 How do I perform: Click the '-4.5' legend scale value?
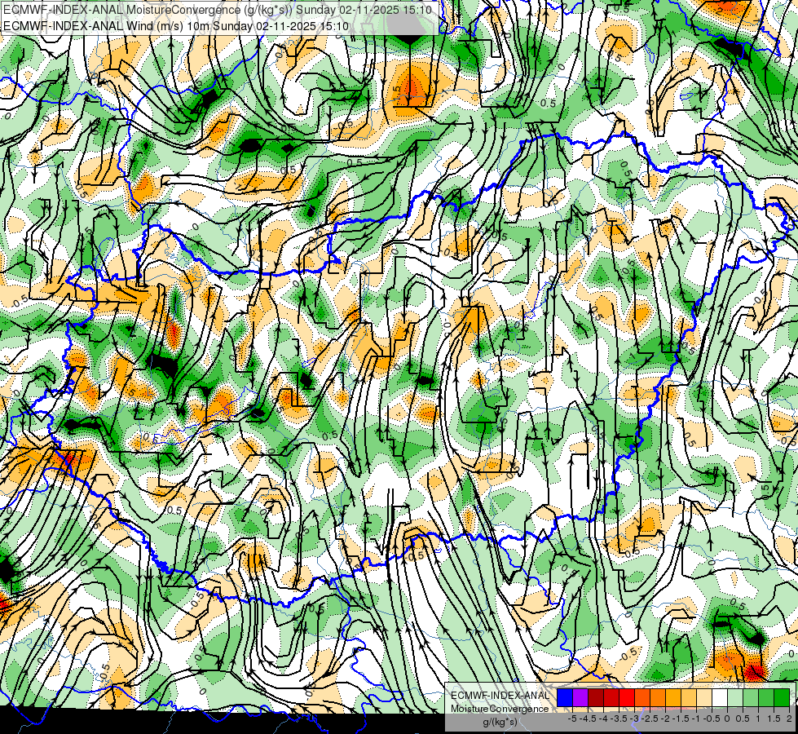(588, 719)
